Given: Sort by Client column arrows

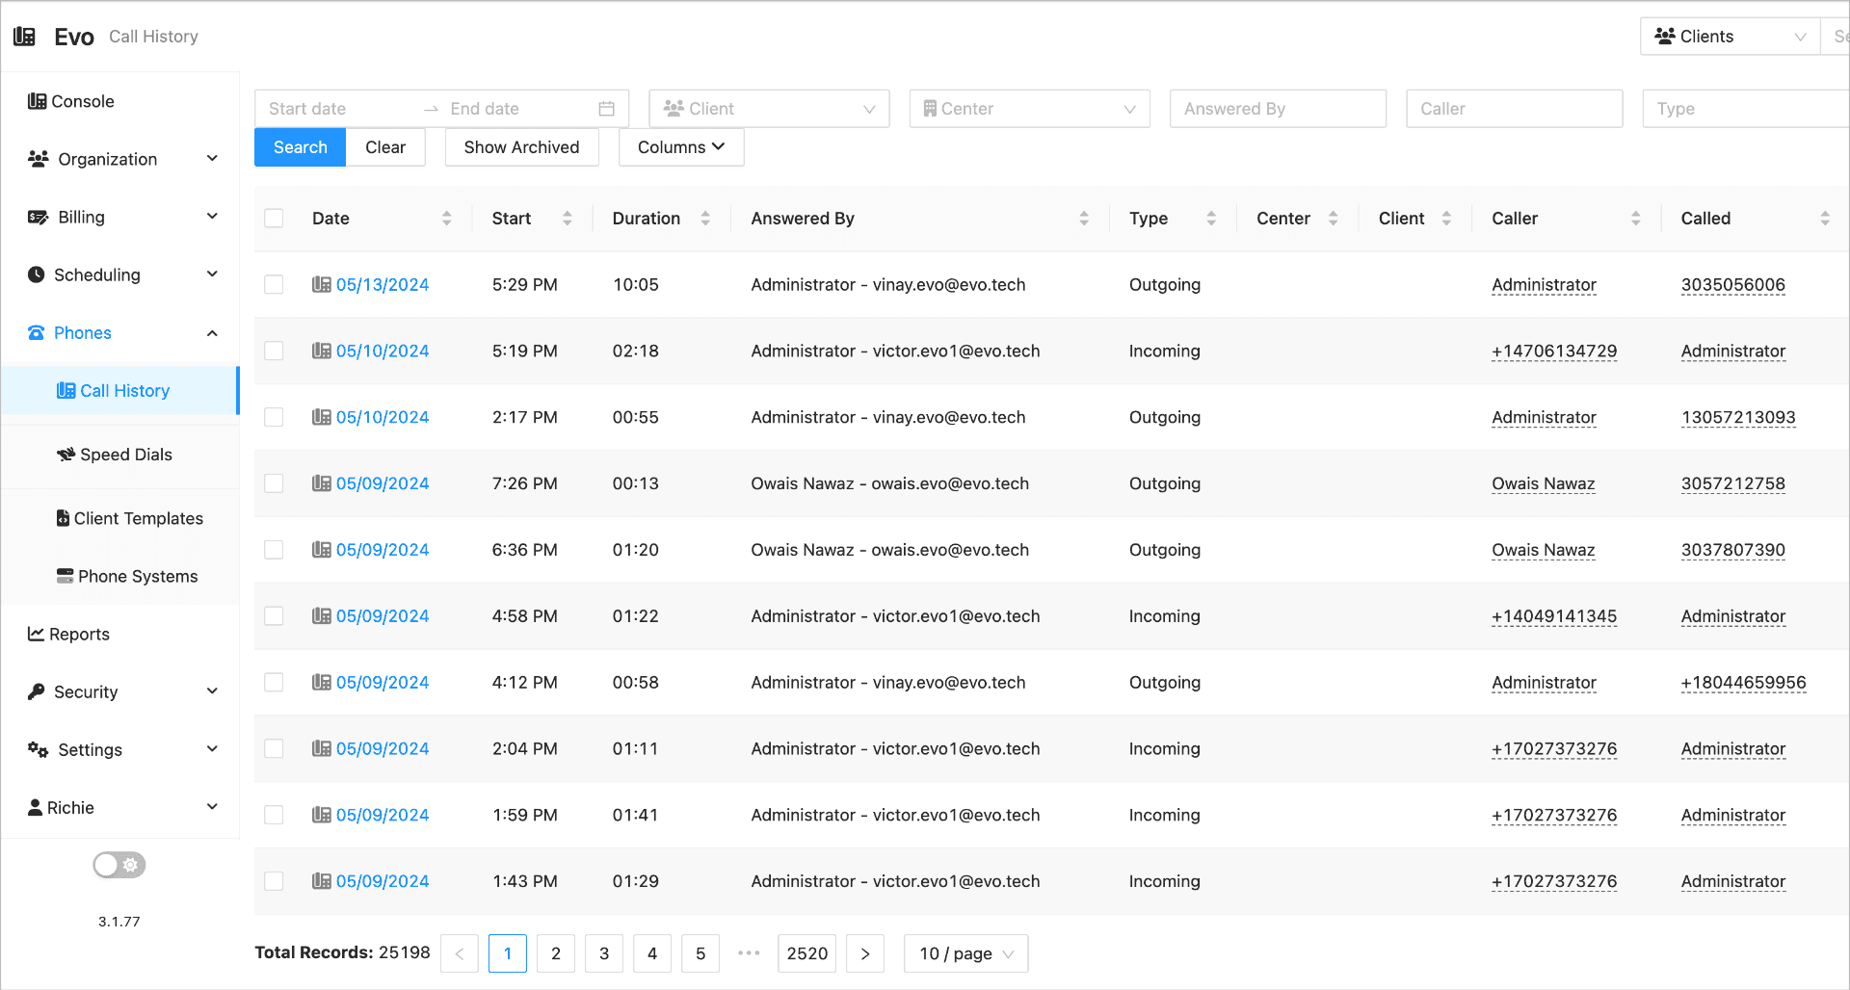Looking at the screenshot, I should (x=1446, y=219).
